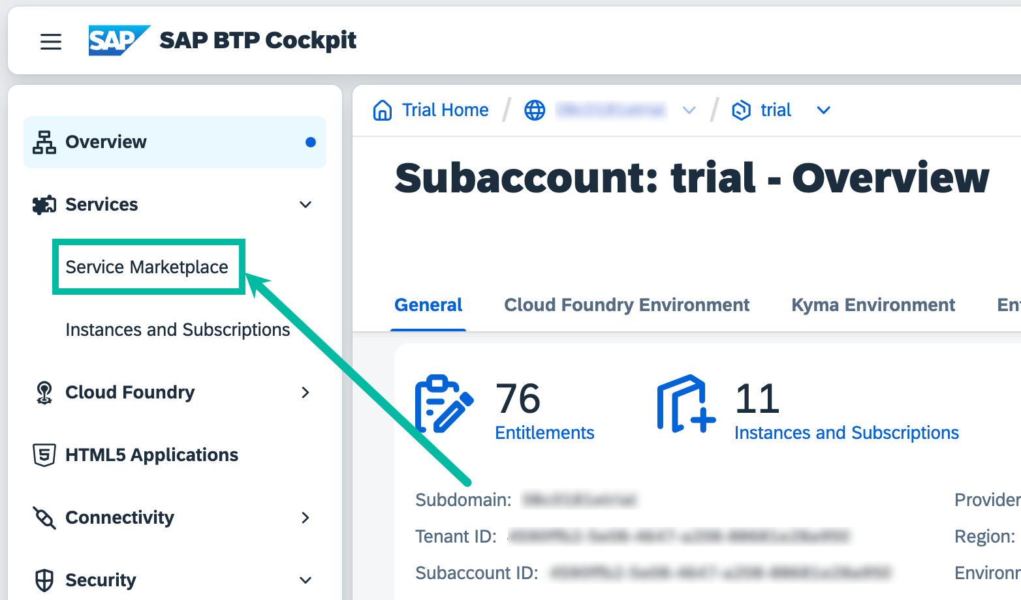
Task: Click the HTML5 Applications shield icon
Action: (43, 455)
